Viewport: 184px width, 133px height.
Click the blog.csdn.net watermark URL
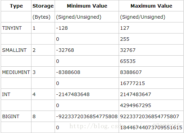coord(125,126)
